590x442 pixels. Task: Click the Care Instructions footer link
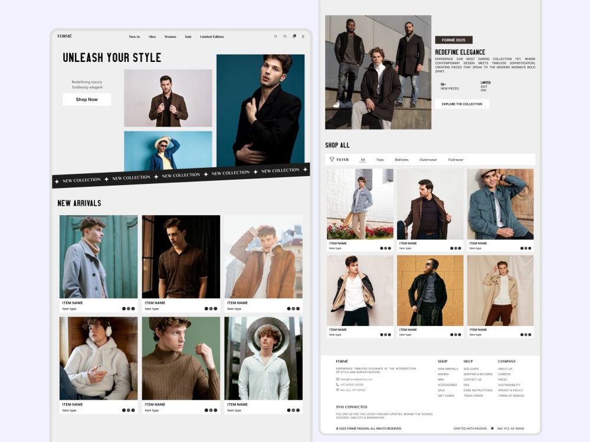point(478,391)
